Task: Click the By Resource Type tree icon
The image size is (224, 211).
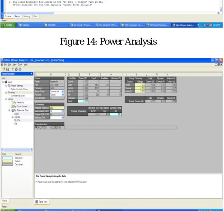Action: point(13,110)
